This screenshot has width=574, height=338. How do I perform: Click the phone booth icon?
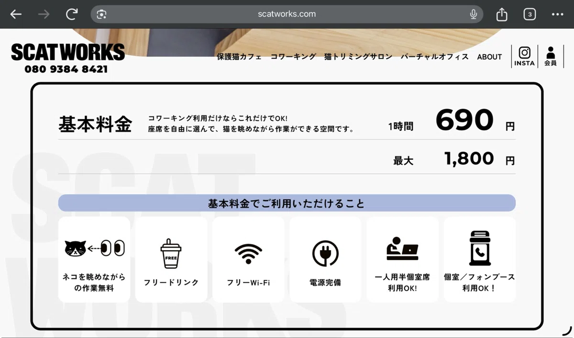480,248
